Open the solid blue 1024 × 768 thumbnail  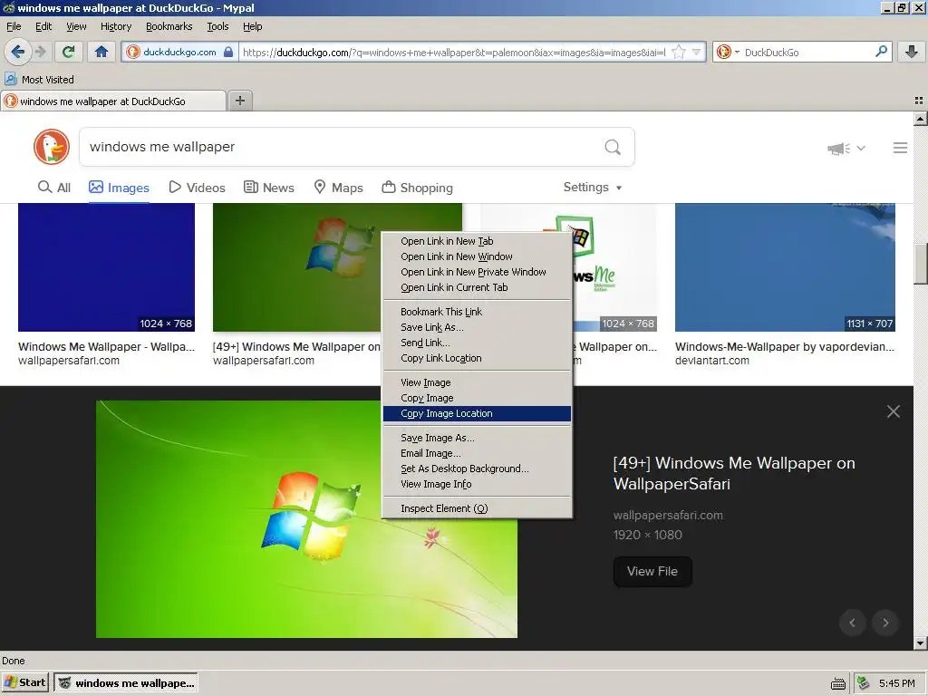tap(107, 267)
